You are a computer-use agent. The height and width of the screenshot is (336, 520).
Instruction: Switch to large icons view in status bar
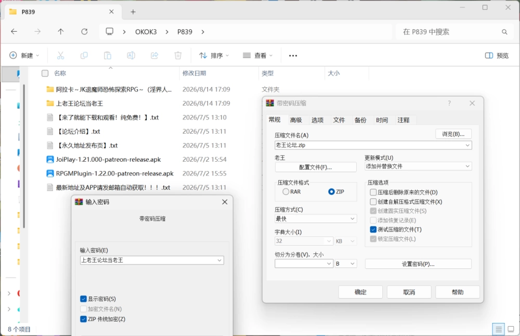tap(511, 329)
